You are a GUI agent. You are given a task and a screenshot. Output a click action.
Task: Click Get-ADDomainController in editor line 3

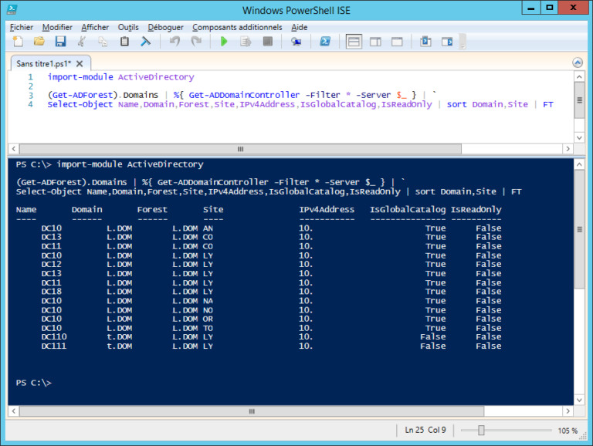pos(244,95)
